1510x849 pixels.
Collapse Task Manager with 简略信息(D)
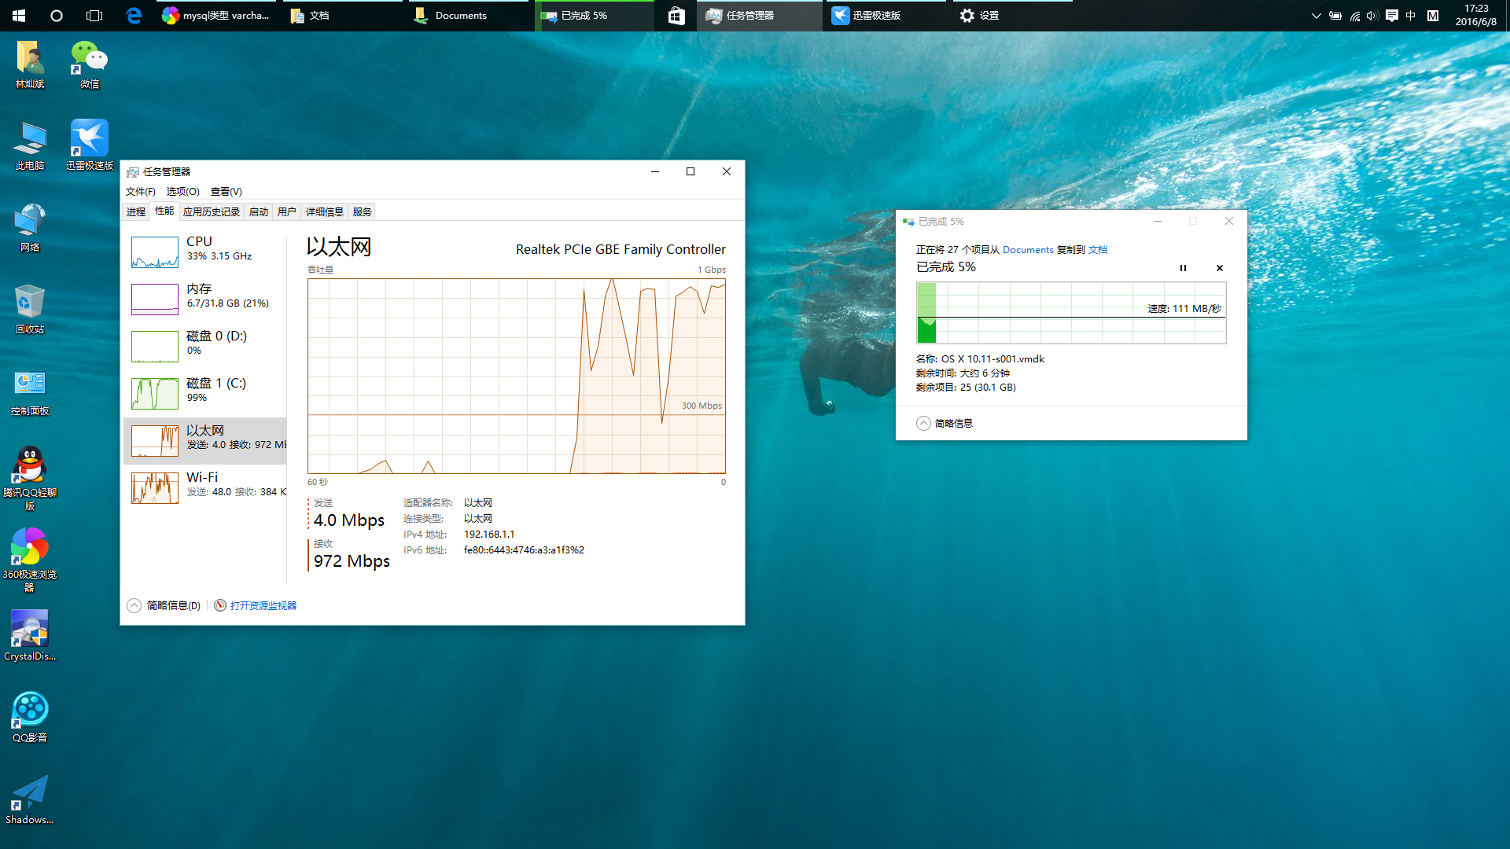coord(164,605)
